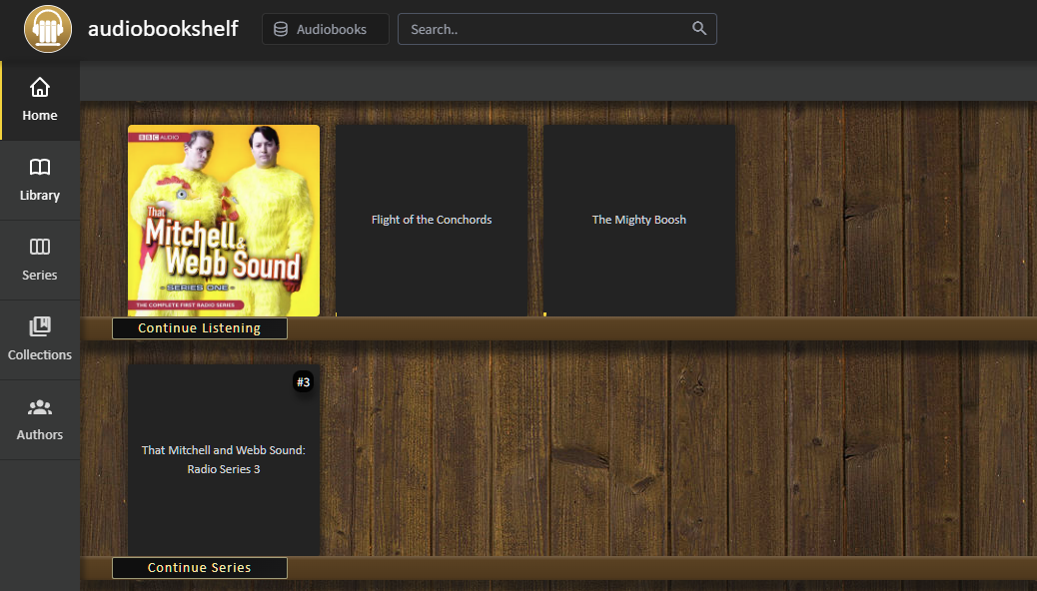Open the Home sidebar icon
1037x591 pixels.
tap(39, 88)
